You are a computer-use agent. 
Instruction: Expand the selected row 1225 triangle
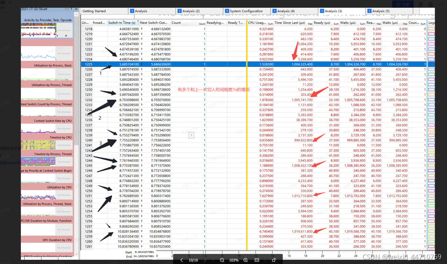pyautogui.click(x=141, y=64)
